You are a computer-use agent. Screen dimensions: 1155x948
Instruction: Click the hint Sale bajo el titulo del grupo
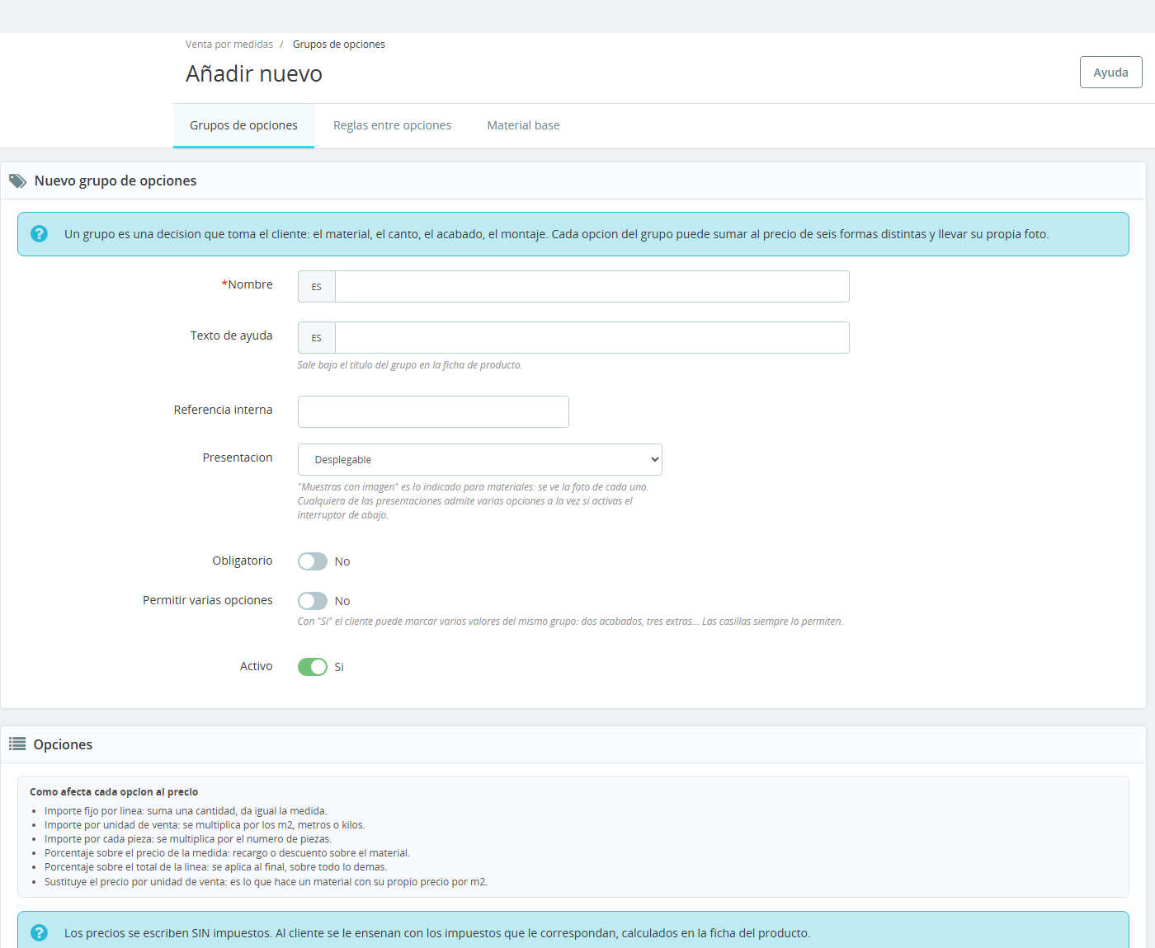point(410,365)
